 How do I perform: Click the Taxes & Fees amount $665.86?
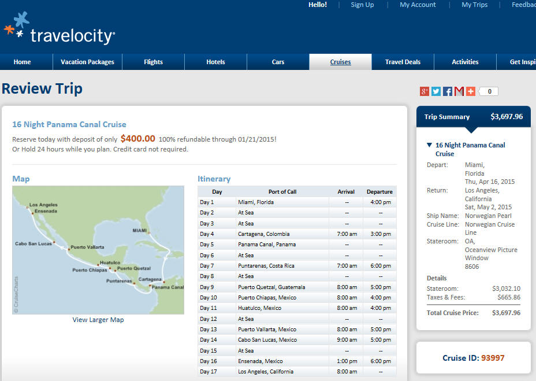tap(509, 297)
